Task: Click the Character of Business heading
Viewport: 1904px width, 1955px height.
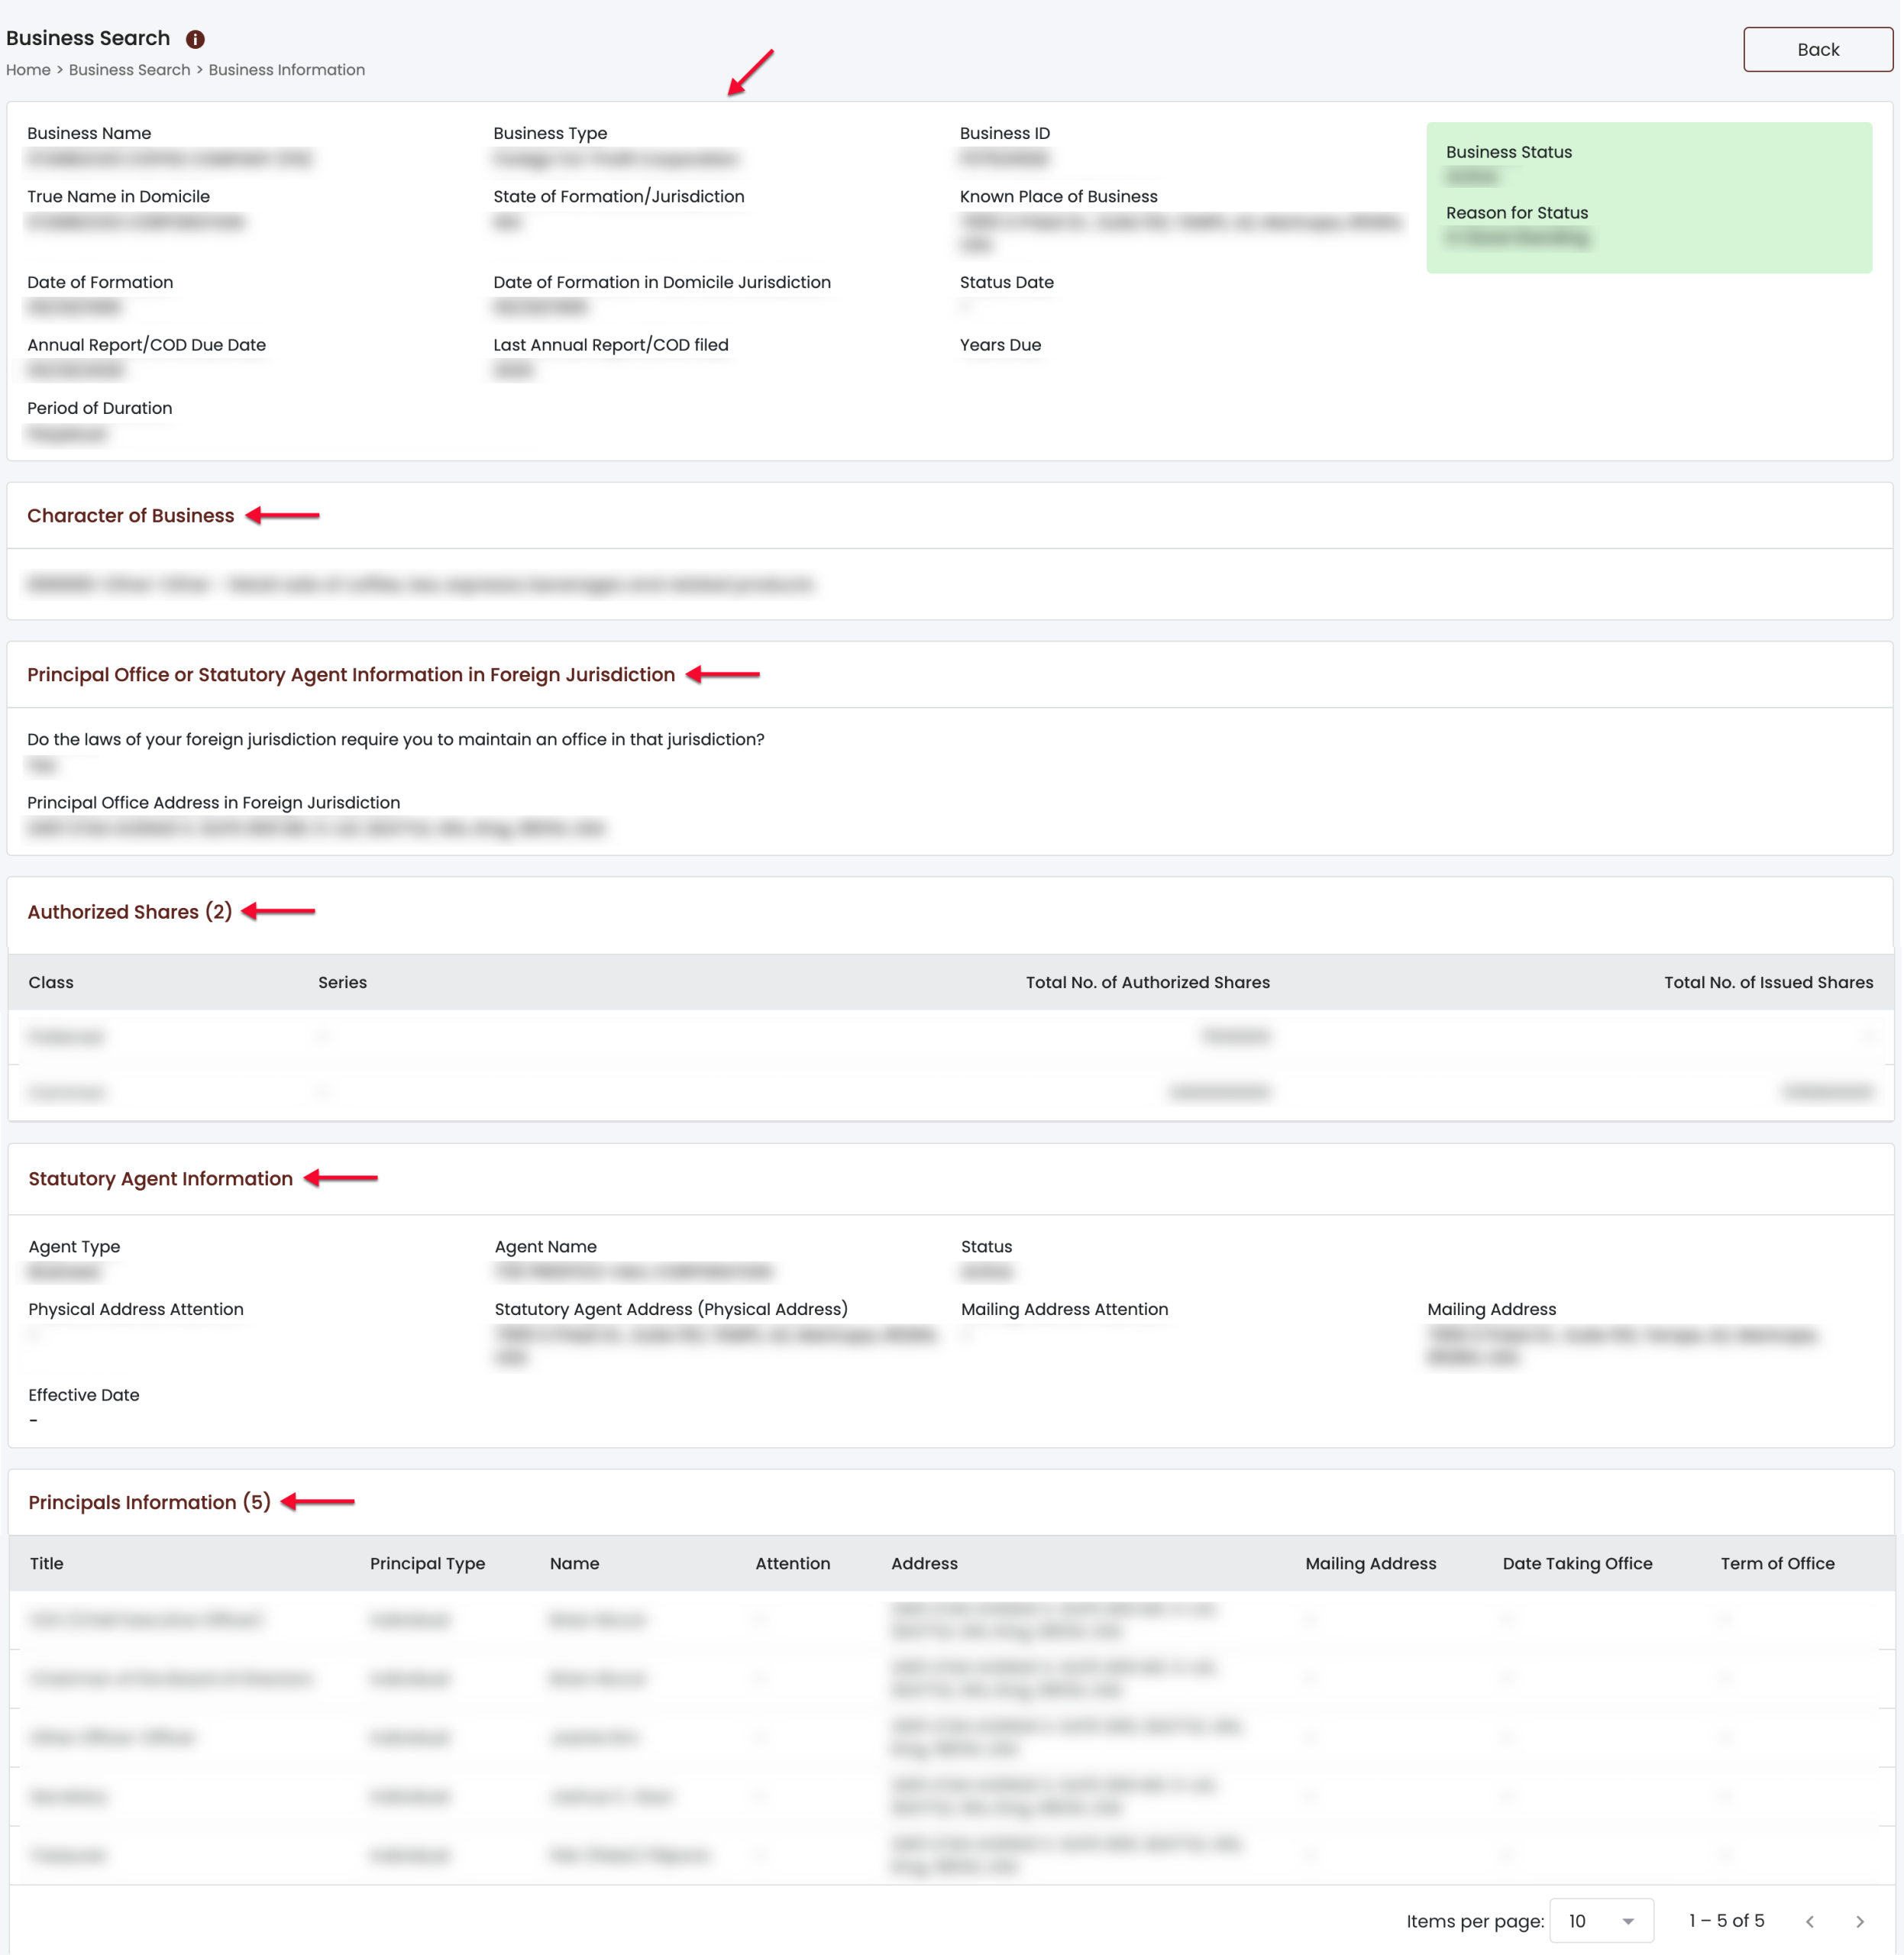Action: (x=131, y=515)
